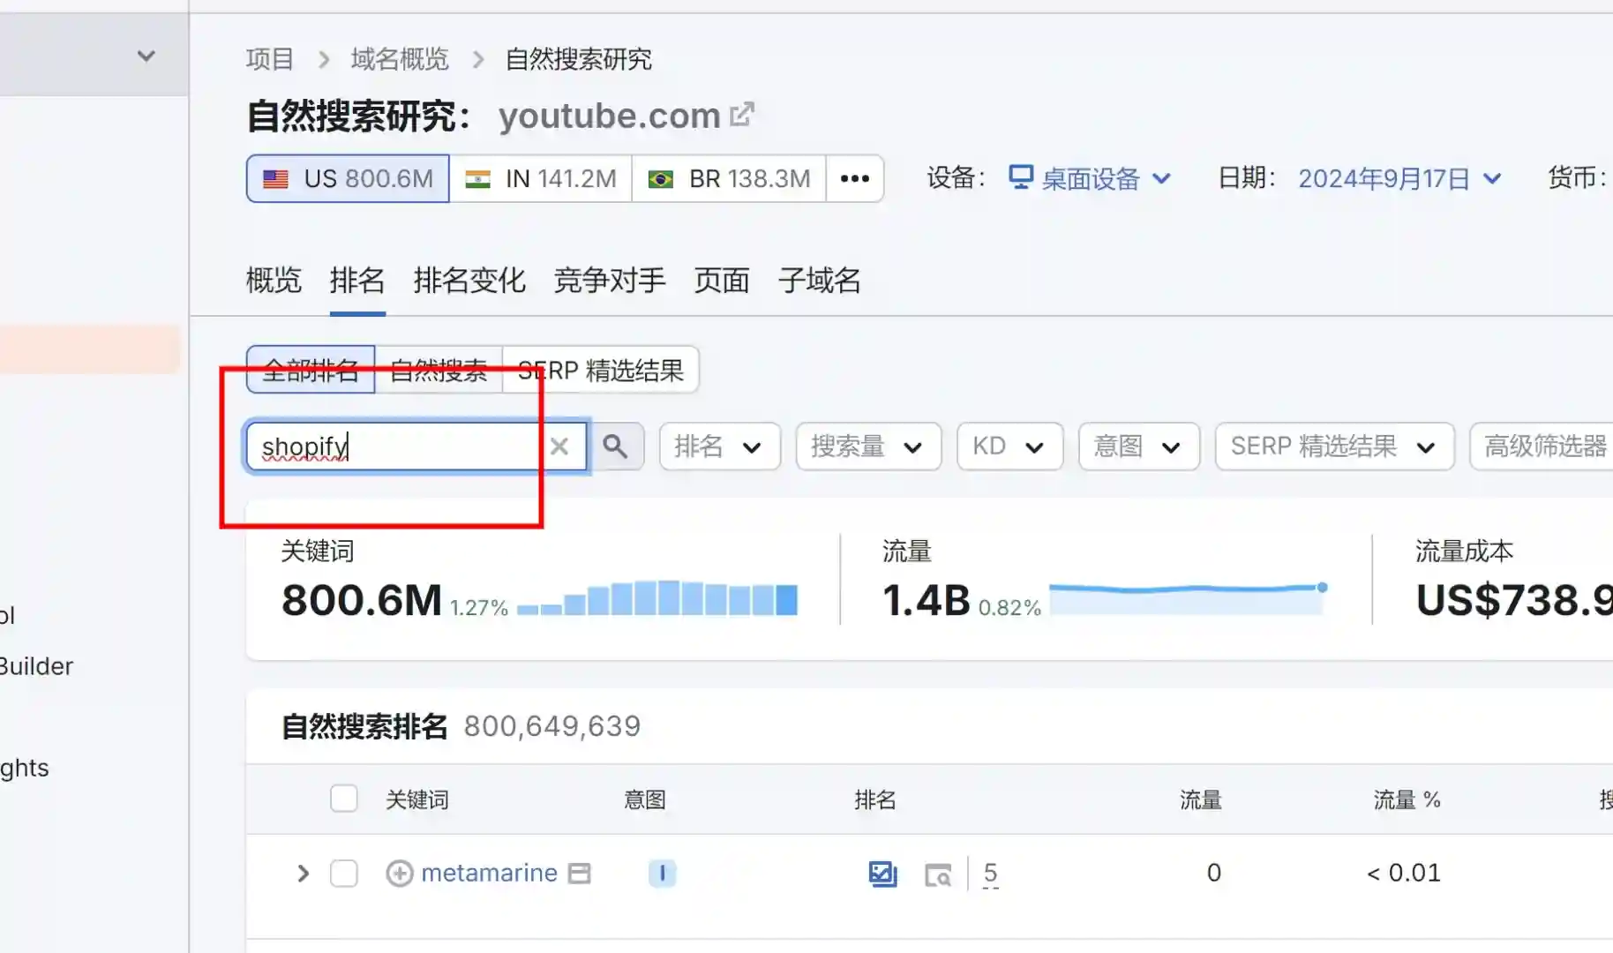The image size is (1613, 953).
Task: Click the magnifier search button
Action: 615,446
